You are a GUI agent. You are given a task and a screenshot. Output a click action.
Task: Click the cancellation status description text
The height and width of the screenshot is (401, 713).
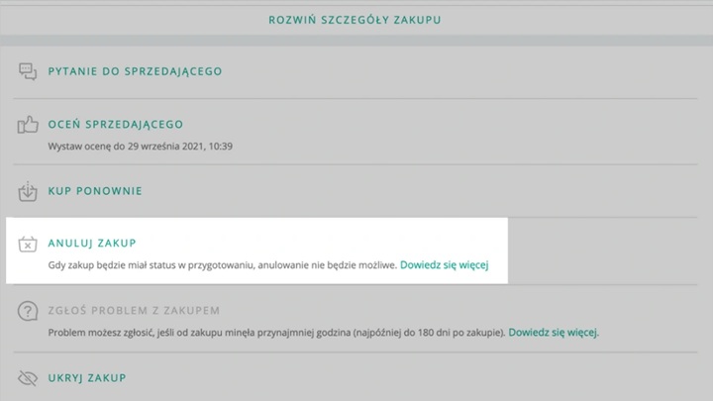(x=223, y=265)
